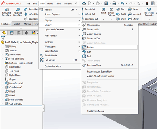Click the New document icon
Viewport: 157px width, 129px height.
coord(90,3)
